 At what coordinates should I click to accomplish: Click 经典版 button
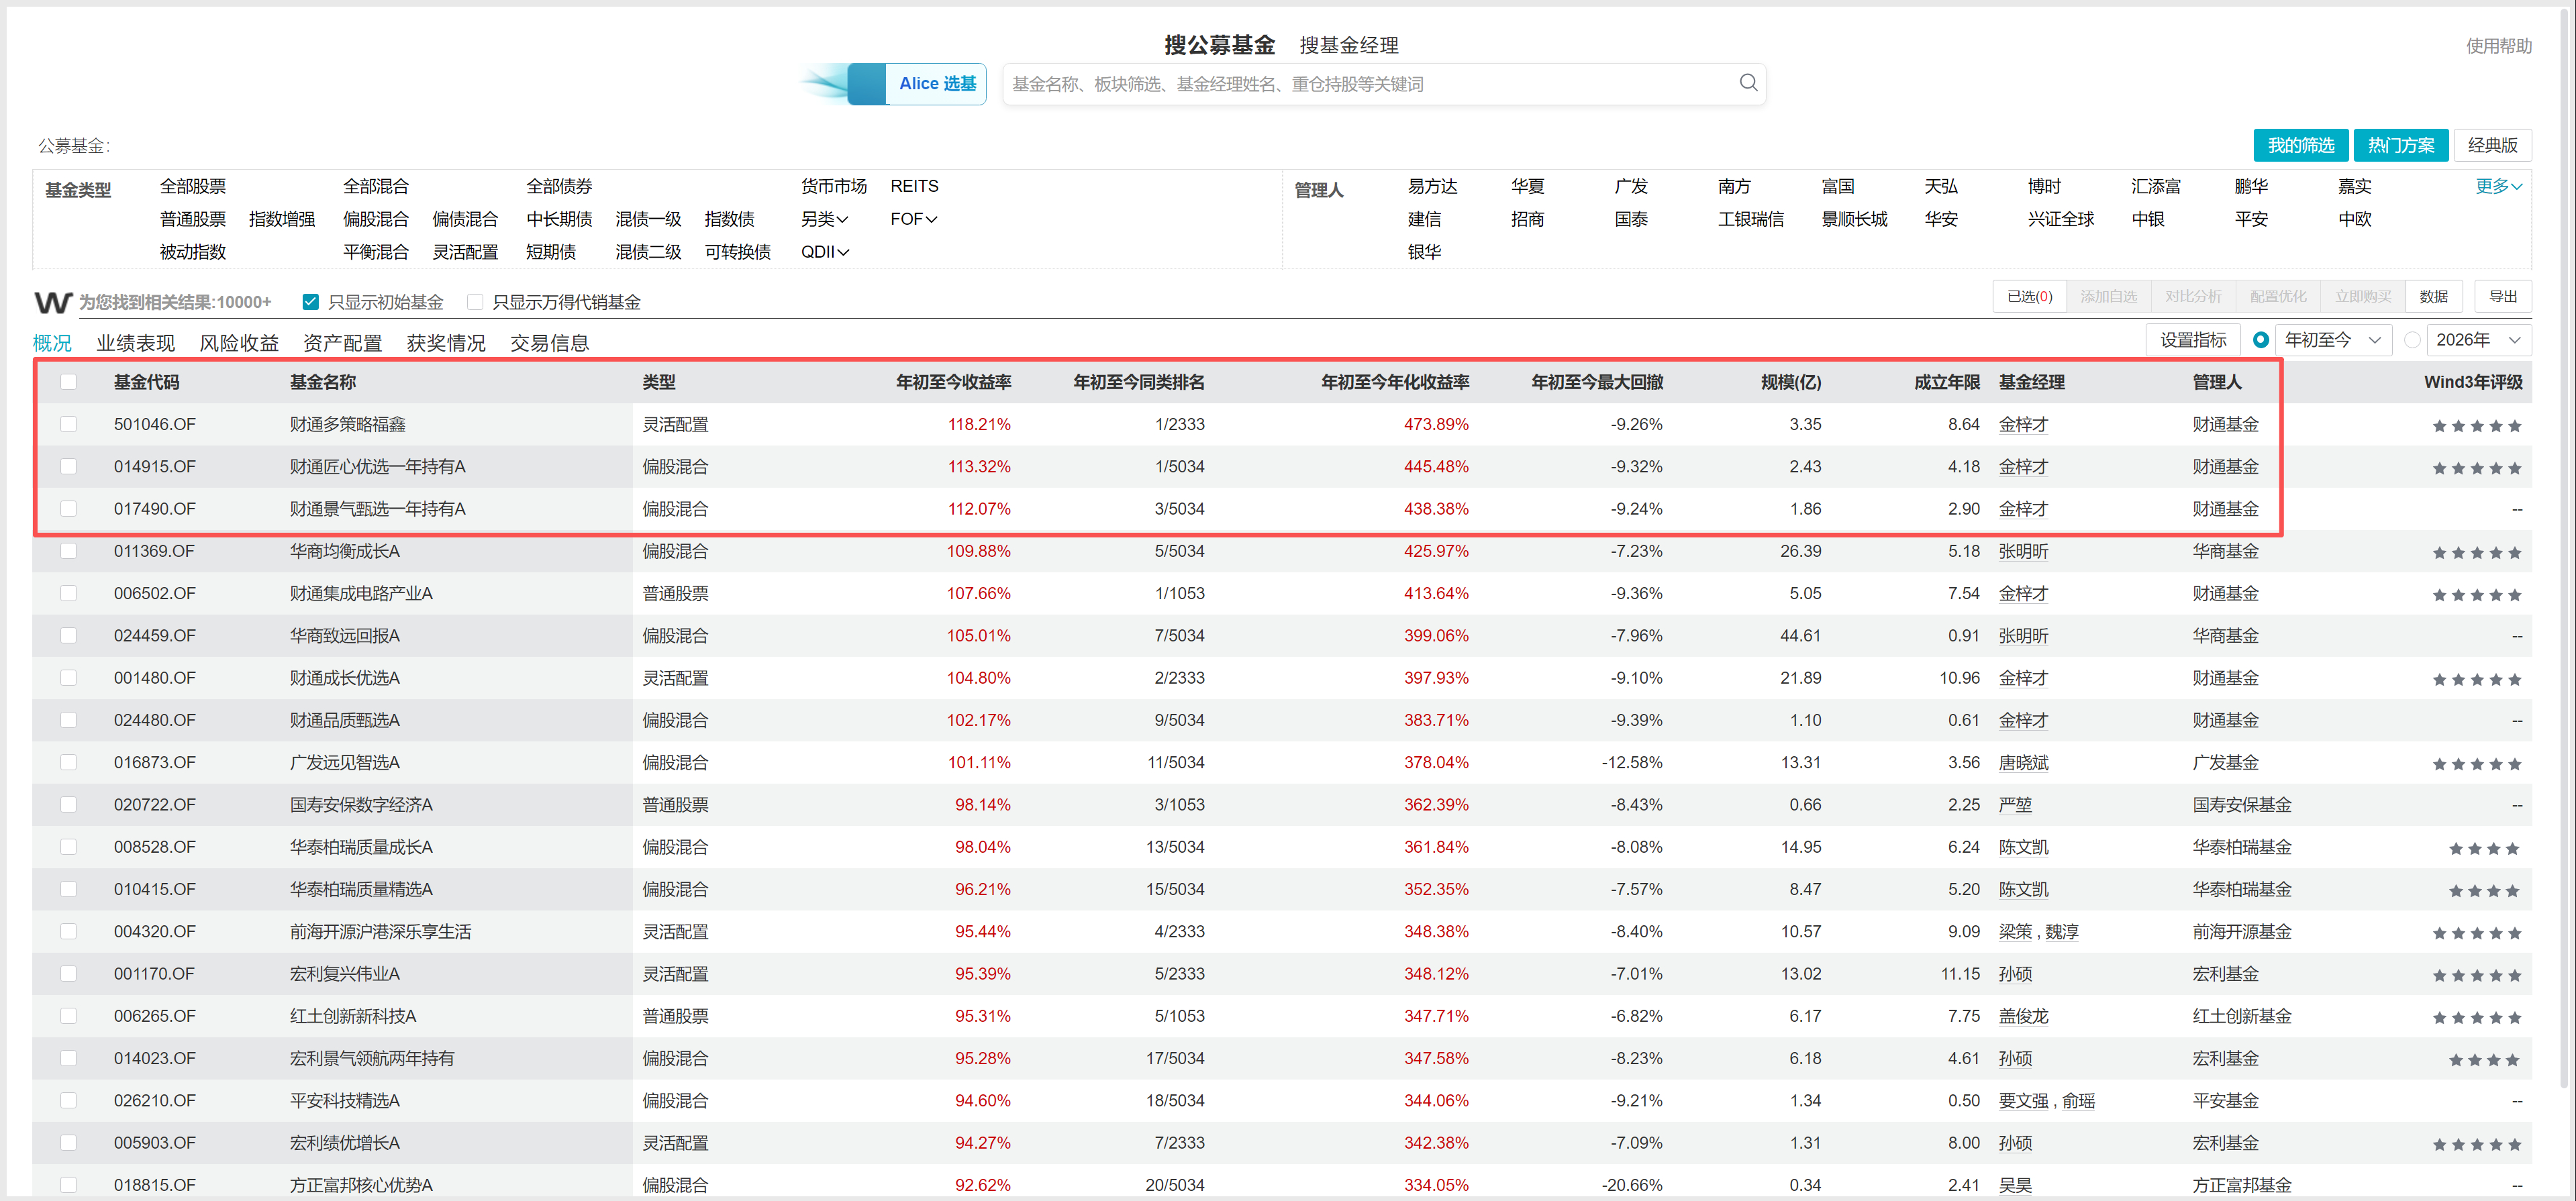coord(2492,145)
